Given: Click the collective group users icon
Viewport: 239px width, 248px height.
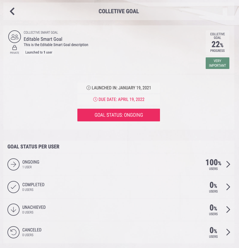Looking at the screenshot, I should 15,37.
